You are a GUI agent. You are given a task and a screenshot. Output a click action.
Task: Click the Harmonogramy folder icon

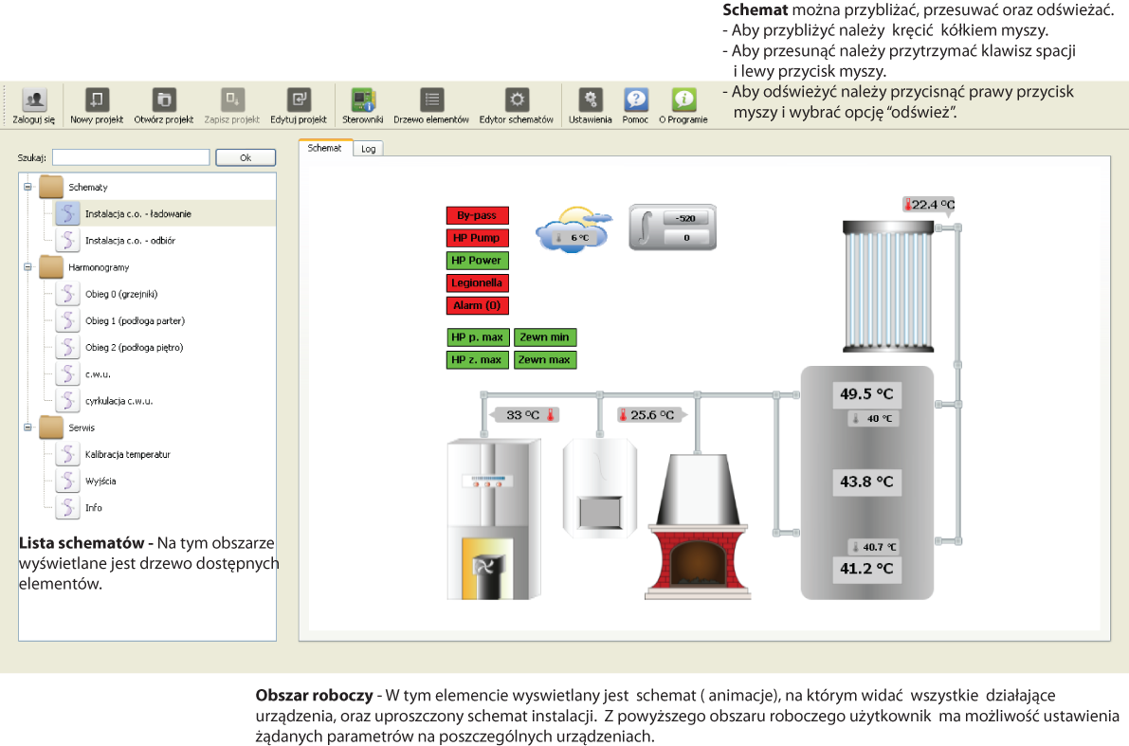click(51, 266)
